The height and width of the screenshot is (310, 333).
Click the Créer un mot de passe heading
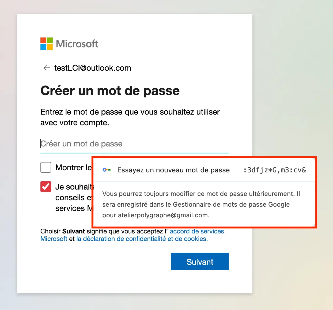point(110,91)
